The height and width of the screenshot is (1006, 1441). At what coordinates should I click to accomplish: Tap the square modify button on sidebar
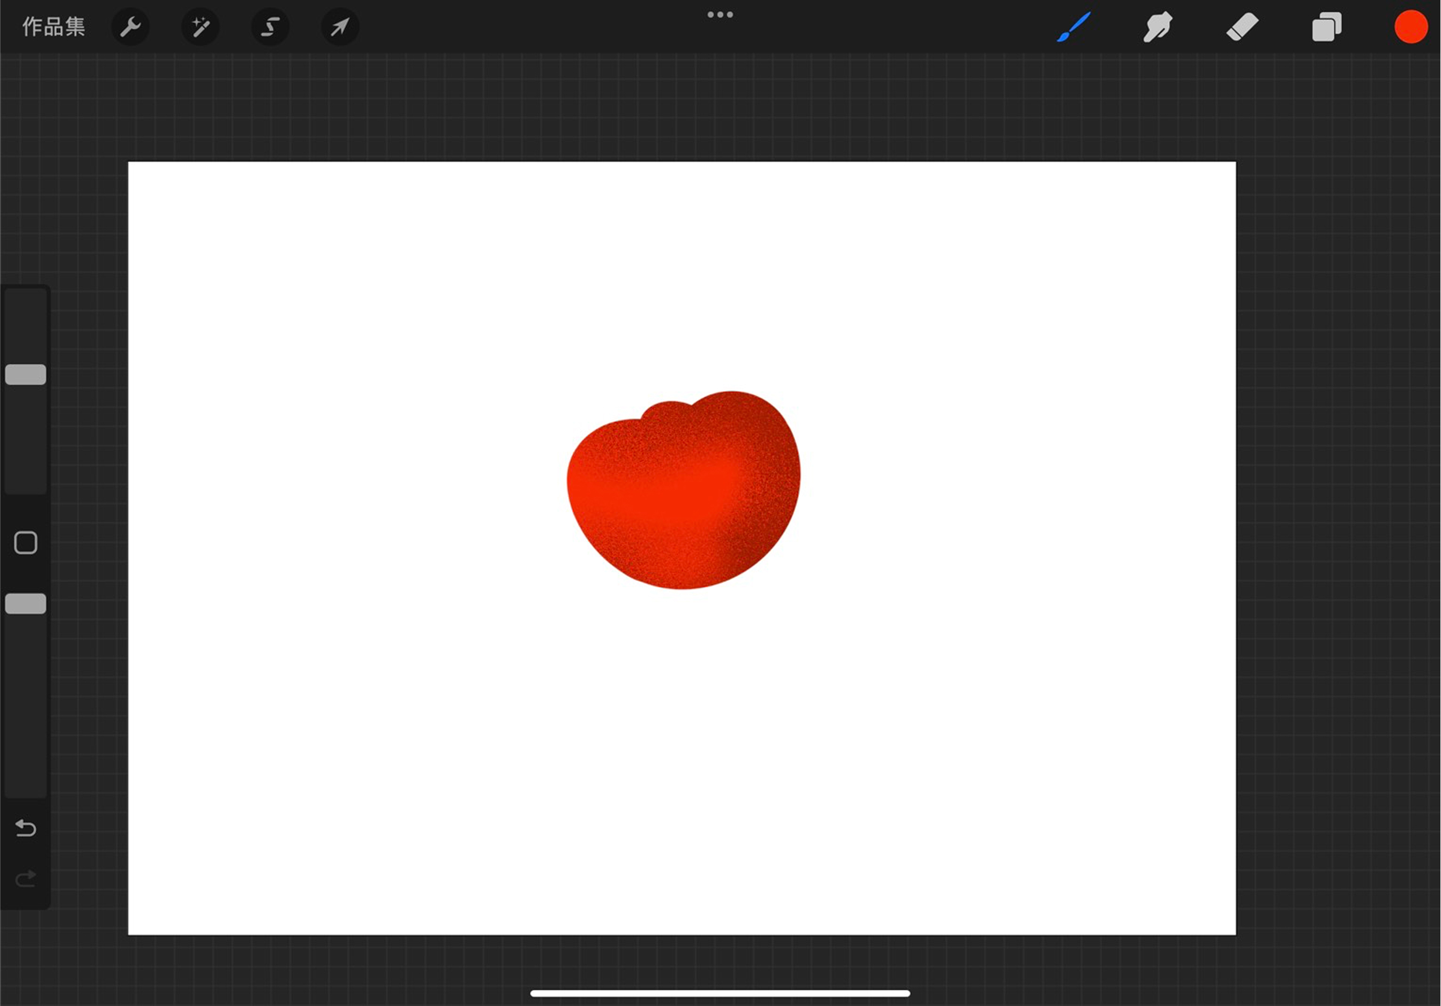26,543
